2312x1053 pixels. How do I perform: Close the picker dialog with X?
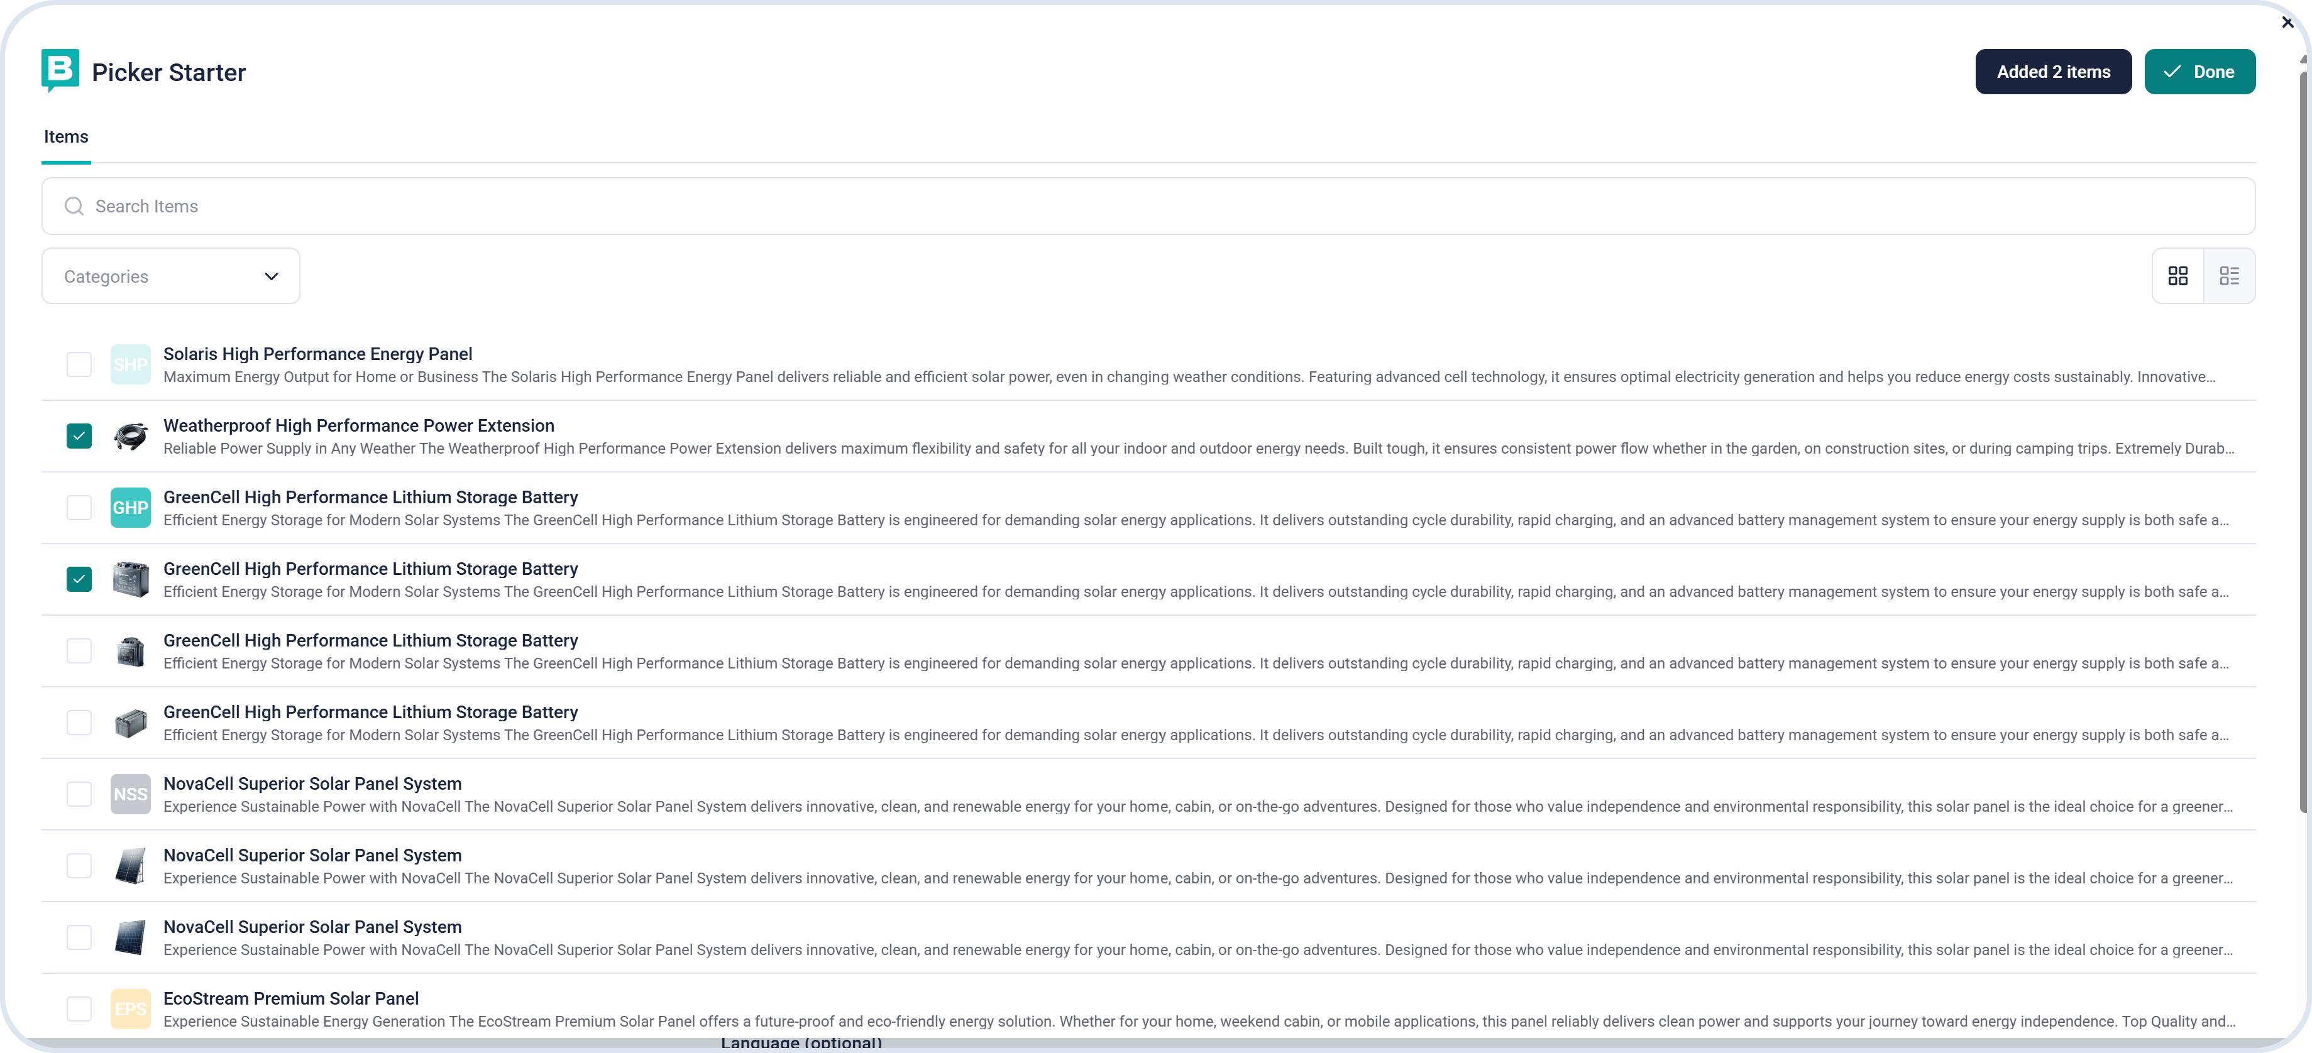[x=2287, y=23]
